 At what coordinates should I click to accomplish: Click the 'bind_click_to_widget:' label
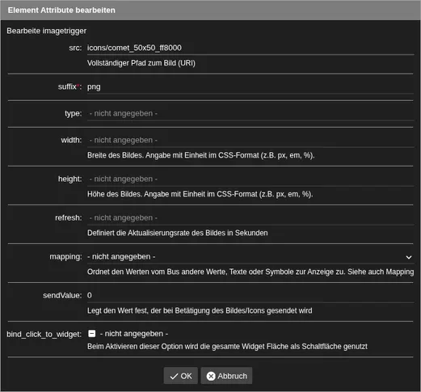(x=44, y=335)
